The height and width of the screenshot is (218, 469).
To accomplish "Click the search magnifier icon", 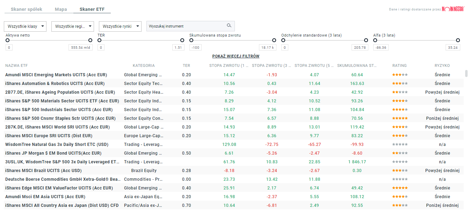I will click(229, 26).
